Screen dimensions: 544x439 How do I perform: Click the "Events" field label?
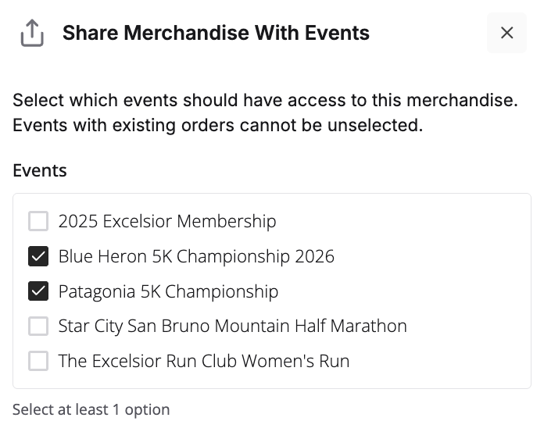tap(40, 170)
